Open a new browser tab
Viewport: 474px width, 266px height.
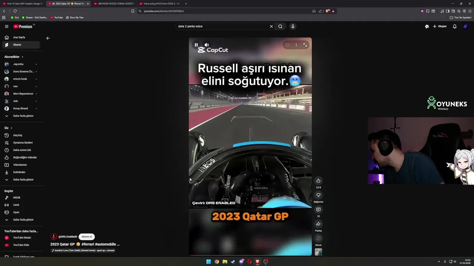(x=186, y=4)
